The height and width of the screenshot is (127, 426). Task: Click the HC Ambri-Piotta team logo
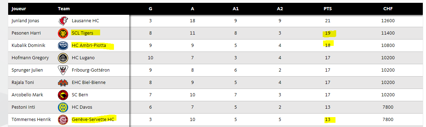63,46
